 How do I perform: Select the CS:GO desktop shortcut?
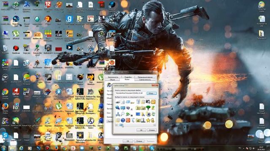click(69, 35)
